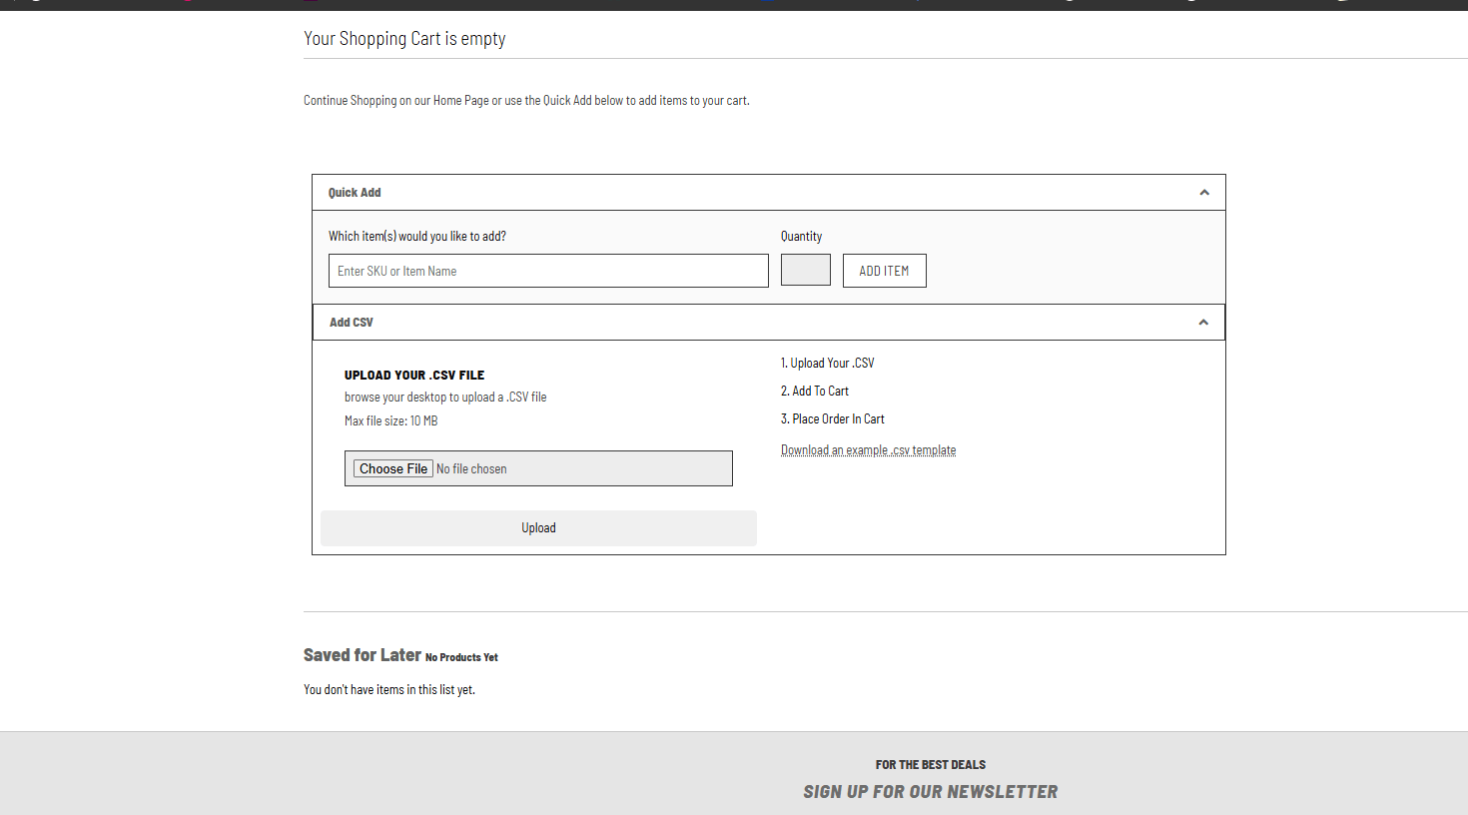Click the 'Which item(s) would you like to add?' label
The height and width of the screenshot is (815, 1468).
[x=417, y=237]
